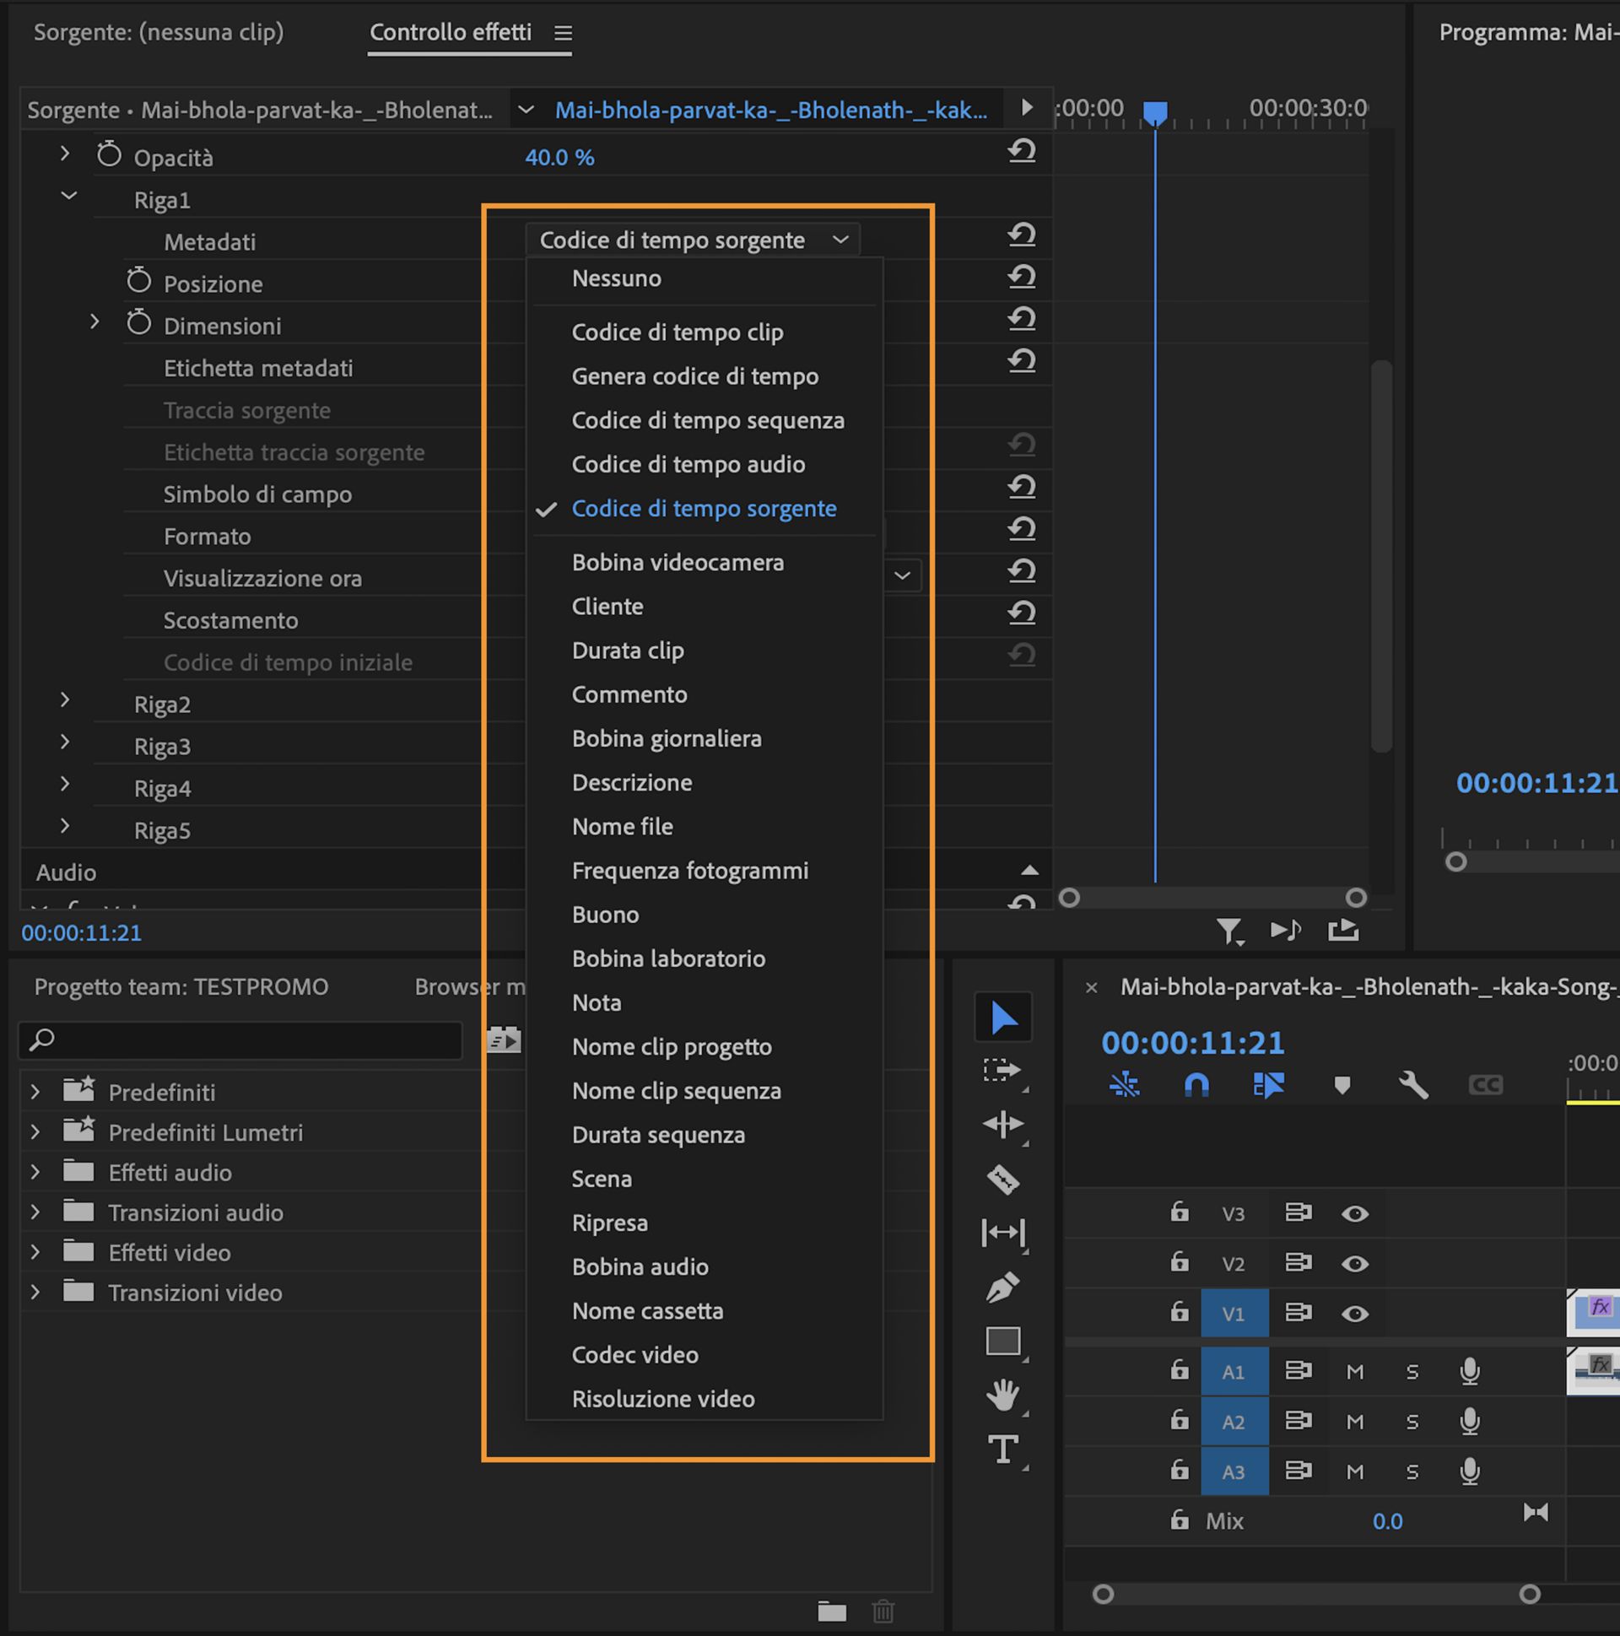Screen dimensions: 1620x1636
Task: Collapse the Riga1 group
Action: (68, 197)
